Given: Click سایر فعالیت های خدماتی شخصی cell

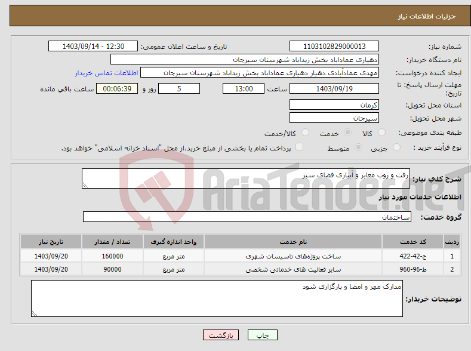Looking at the screenshot, I should (293, 269).
